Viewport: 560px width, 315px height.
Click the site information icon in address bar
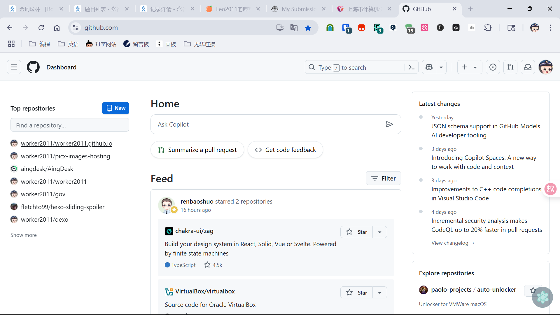tap(76, 28)
